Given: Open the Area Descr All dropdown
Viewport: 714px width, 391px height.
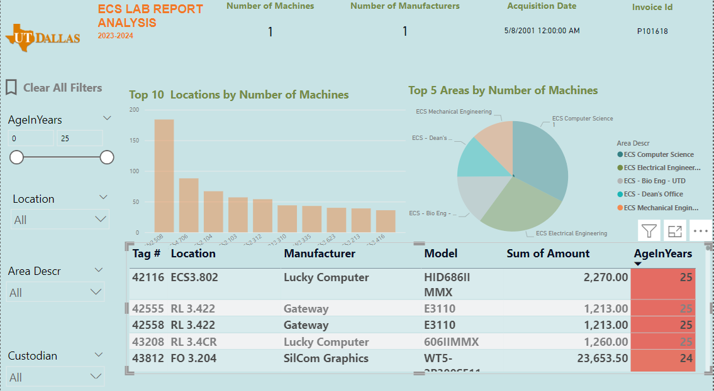Looking at the screenshot, I should point(55,292).
